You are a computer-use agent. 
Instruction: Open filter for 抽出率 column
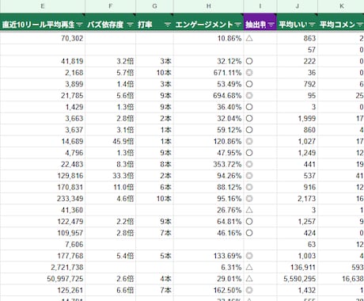(x=271, y=25)
